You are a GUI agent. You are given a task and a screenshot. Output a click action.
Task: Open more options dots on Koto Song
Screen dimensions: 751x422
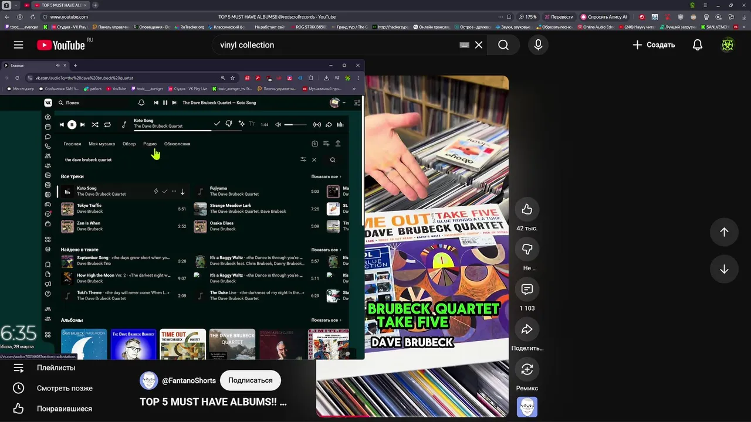[x=174, y=192]
